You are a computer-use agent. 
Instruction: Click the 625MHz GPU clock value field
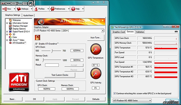77,51
